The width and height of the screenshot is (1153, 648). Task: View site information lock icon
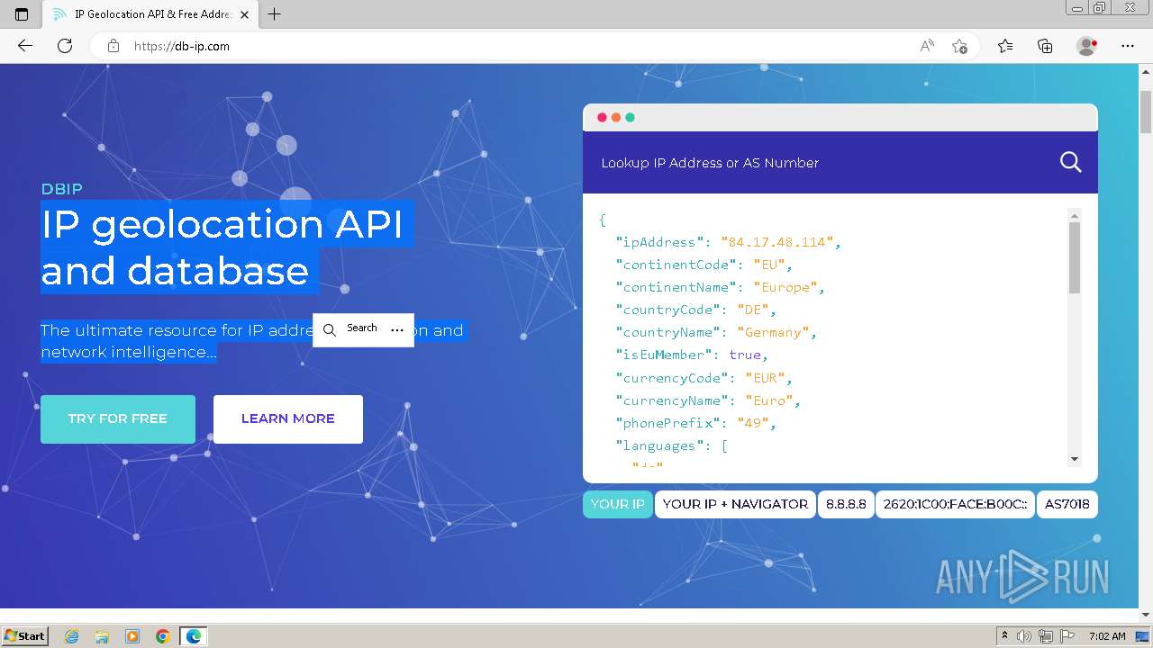[x=113, y=46]
